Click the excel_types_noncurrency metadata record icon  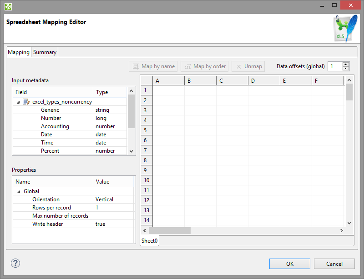pyautogui.click(x=26, y=102)
